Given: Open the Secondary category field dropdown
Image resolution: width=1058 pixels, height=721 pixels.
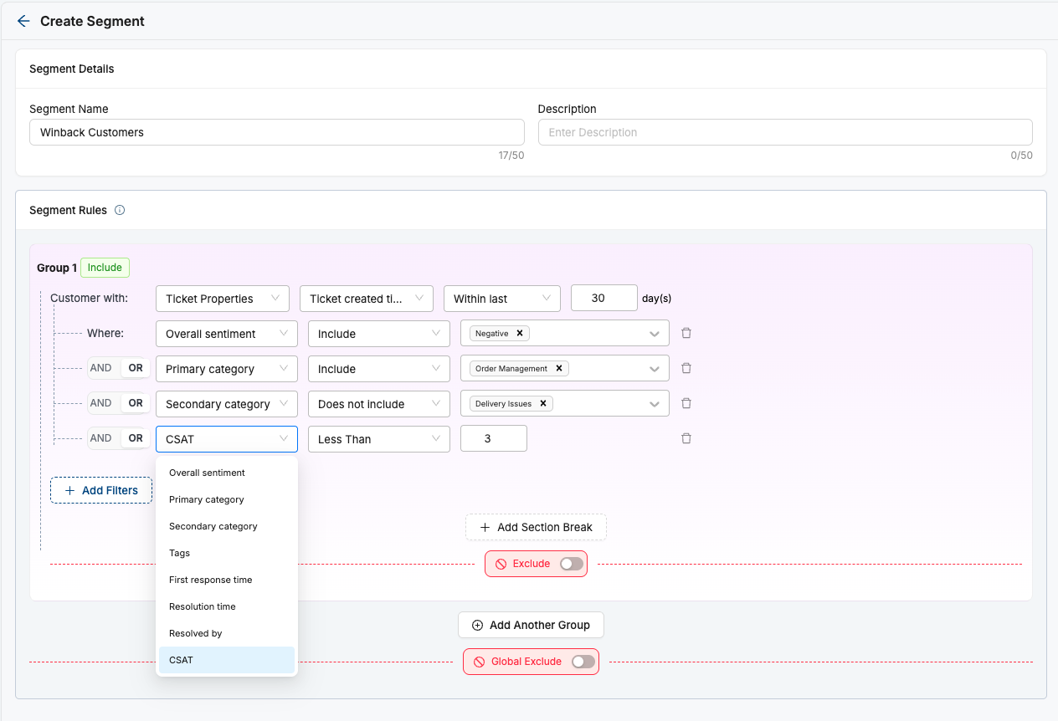Looking at the screenshot, I should click(x=227, y=404).
